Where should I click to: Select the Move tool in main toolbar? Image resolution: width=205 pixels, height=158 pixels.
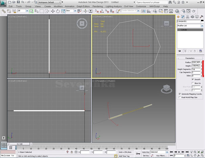53,11
